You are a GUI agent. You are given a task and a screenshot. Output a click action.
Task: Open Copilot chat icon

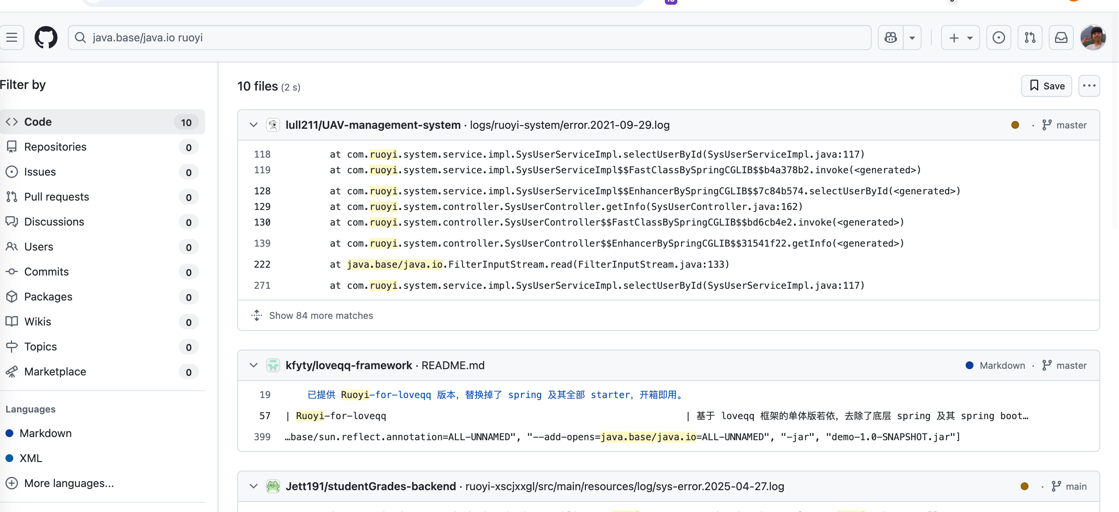pos(890,37)
